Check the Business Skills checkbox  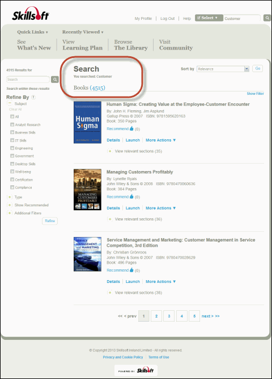pos(12,132)
